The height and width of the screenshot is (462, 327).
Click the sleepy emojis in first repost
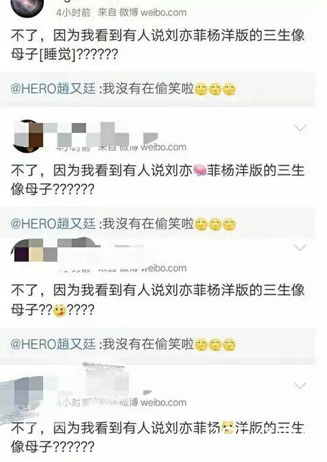pos(215,90)
